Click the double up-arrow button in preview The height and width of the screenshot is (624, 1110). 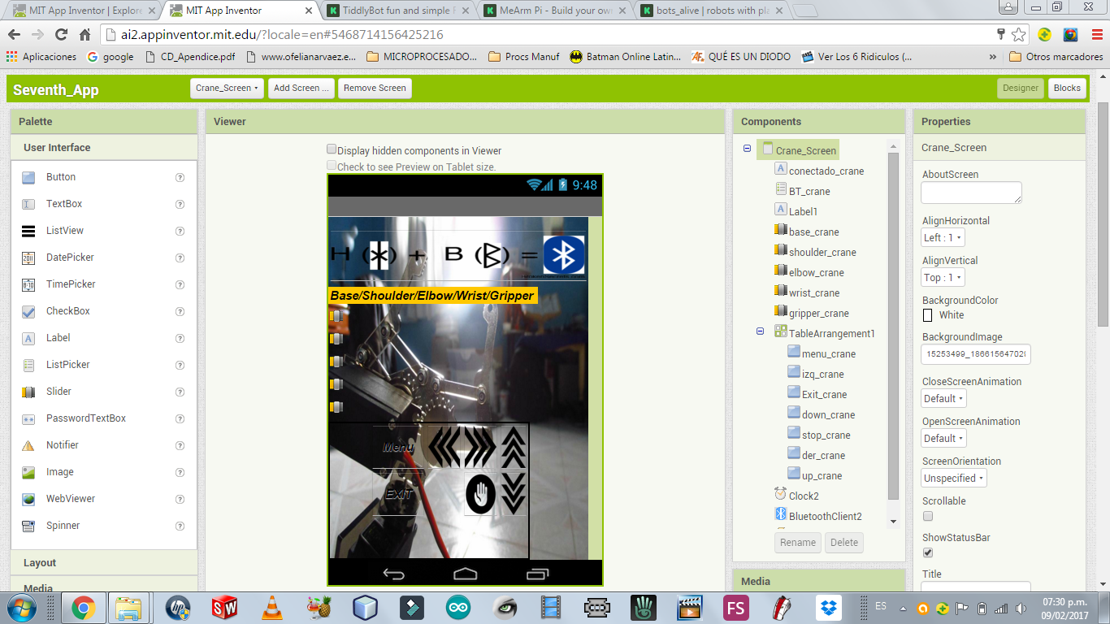click(x=514, y=446)
